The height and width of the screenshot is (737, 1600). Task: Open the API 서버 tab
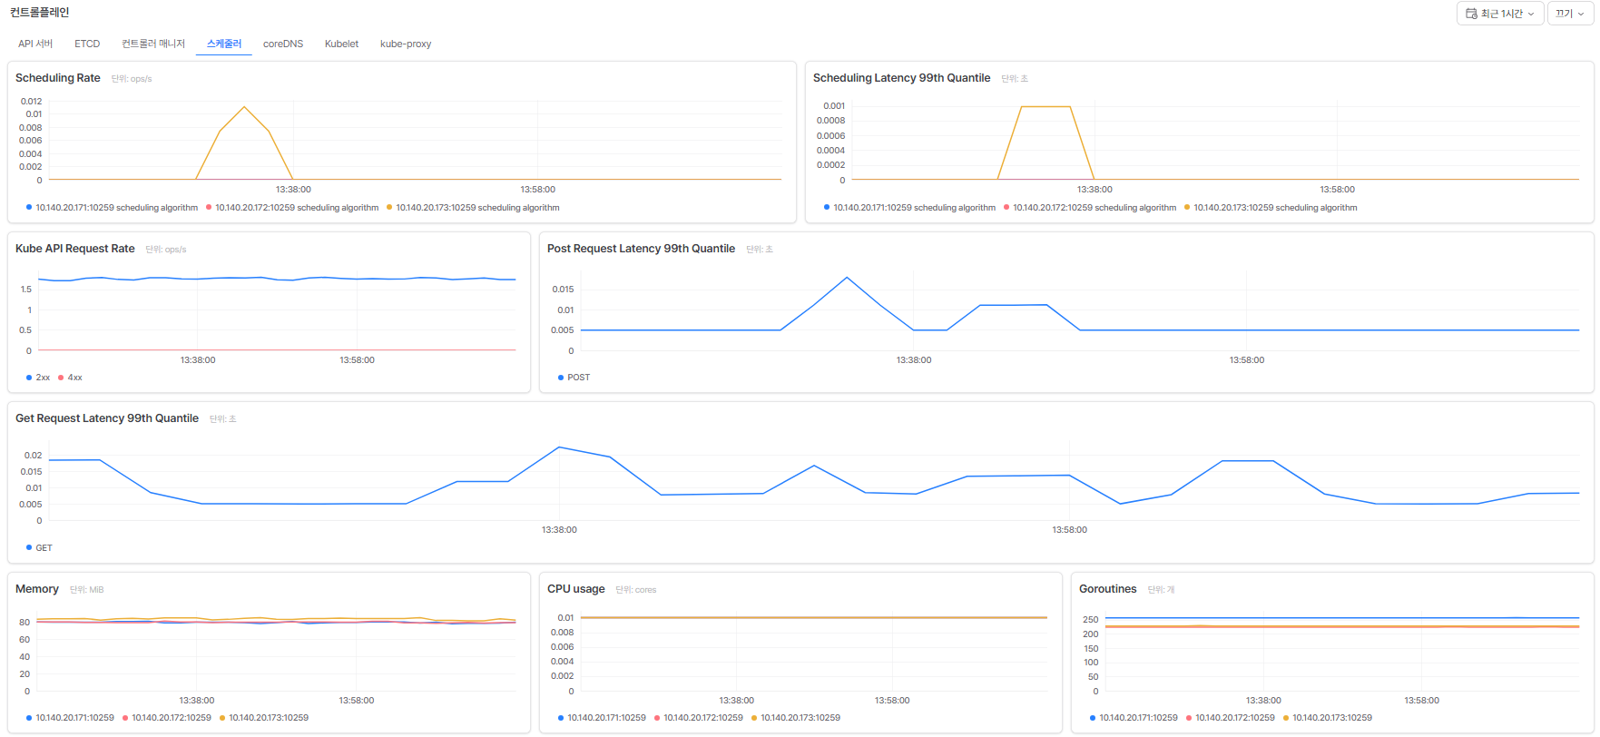[x=35, y=44]
